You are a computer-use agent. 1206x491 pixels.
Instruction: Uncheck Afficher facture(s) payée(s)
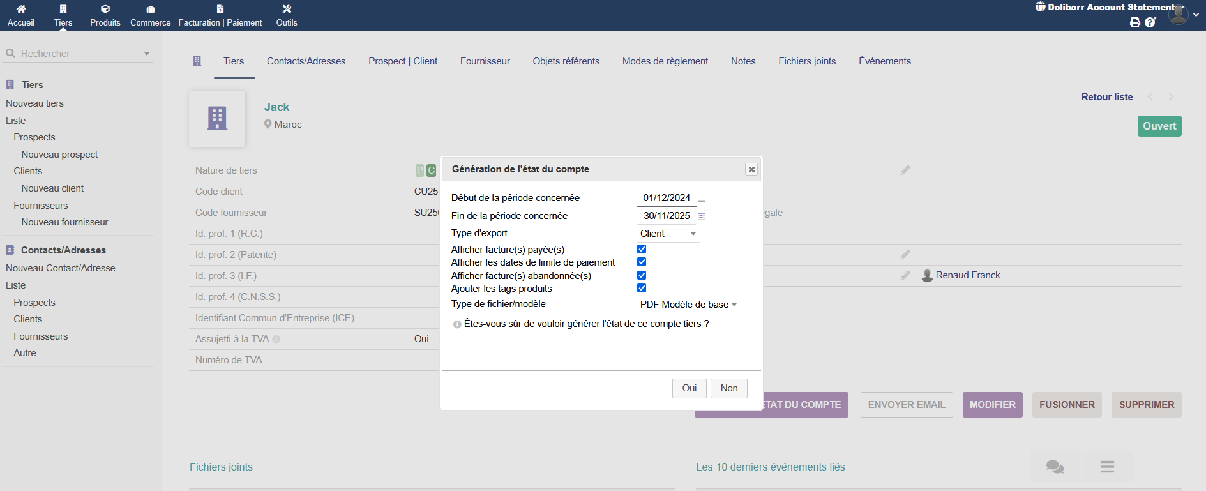click(642, 249)
